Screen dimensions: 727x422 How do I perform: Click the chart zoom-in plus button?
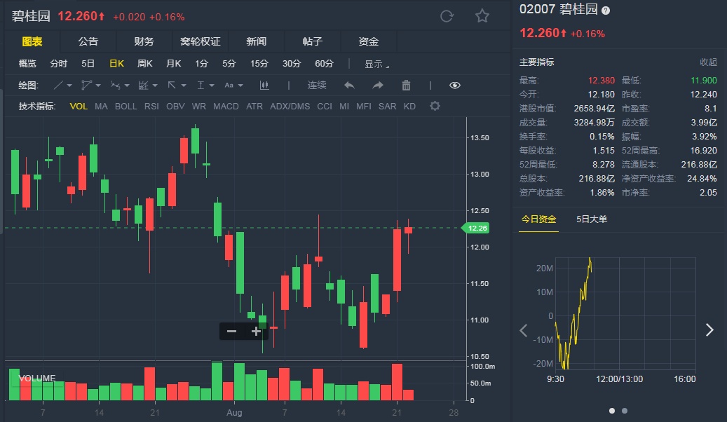click(x=256, y=332)
